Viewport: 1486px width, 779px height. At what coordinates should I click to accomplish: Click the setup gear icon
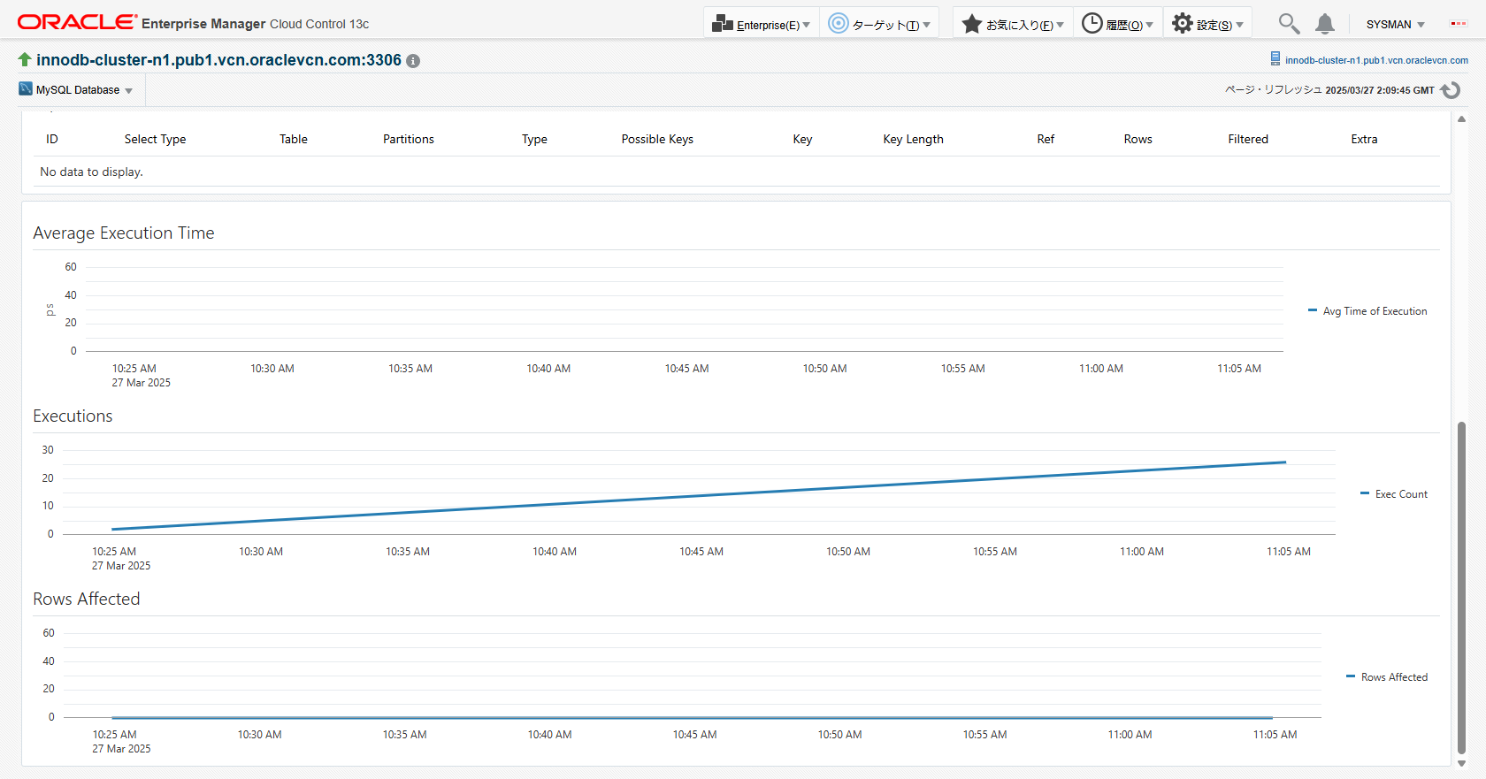click(x=1182, y=23)
